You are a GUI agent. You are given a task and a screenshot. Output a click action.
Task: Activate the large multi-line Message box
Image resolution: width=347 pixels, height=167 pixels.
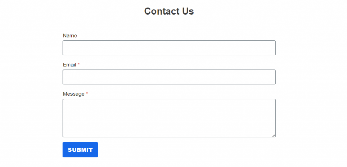pos(169,118)
